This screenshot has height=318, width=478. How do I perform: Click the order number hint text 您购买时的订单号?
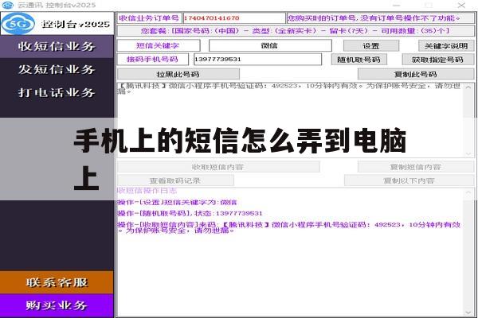click(380, 18)
